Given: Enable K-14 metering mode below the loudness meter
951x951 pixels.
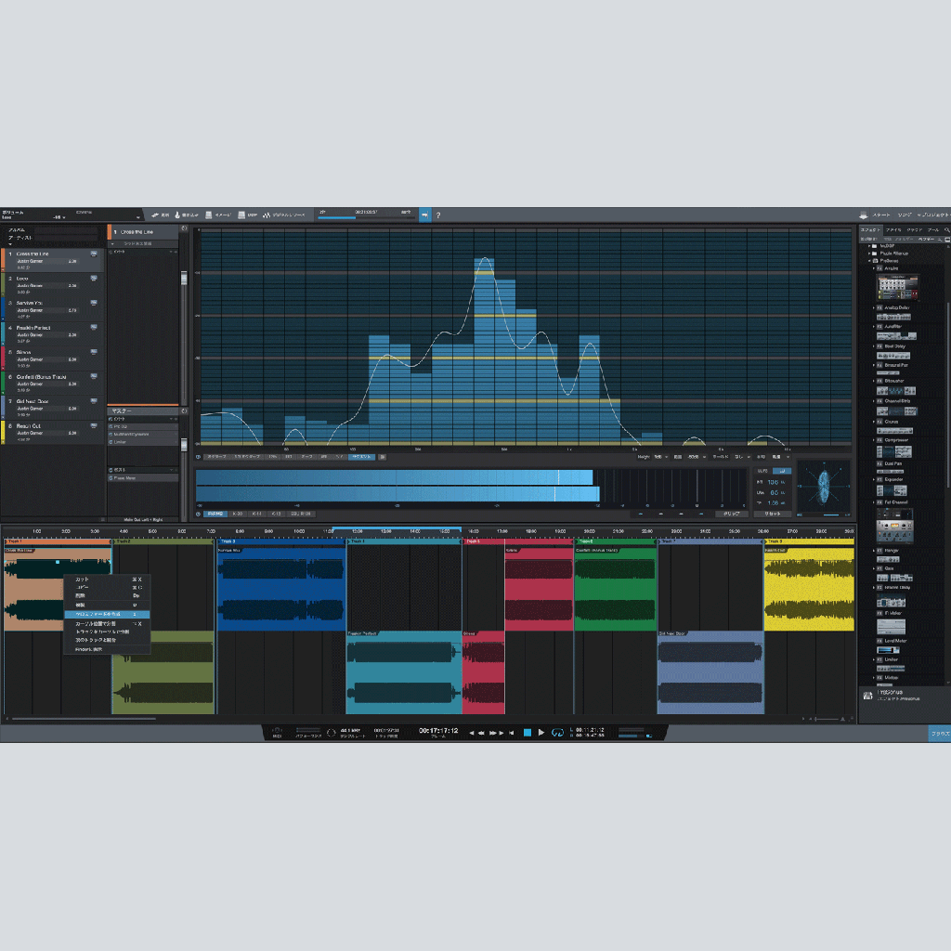Looking at the screenshot, I should tap(255, 514).
